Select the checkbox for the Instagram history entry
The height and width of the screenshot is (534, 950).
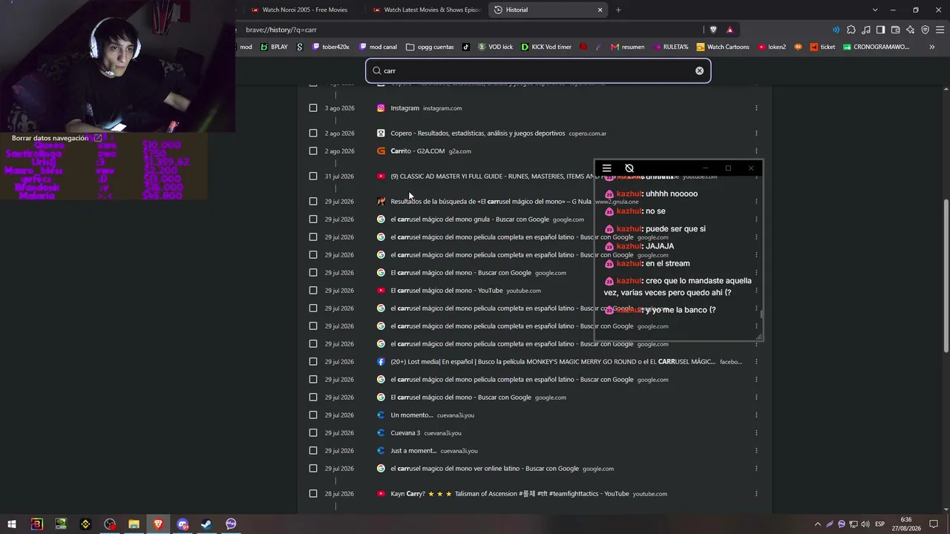(313, 108)
